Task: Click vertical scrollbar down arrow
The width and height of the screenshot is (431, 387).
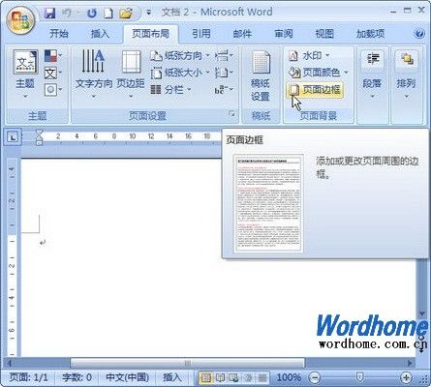Action: click(x=421, y=313)
